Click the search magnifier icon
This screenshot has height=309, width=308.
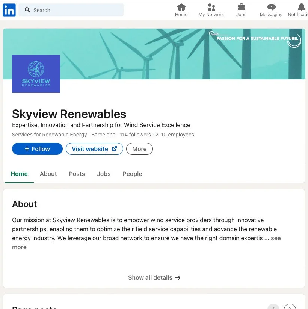point(27,10)
